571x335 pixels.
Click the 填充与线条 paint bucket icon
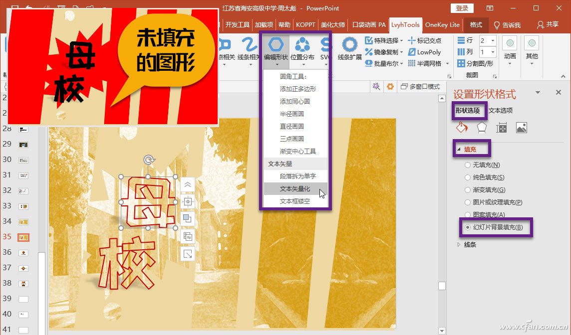pos(462,128)
